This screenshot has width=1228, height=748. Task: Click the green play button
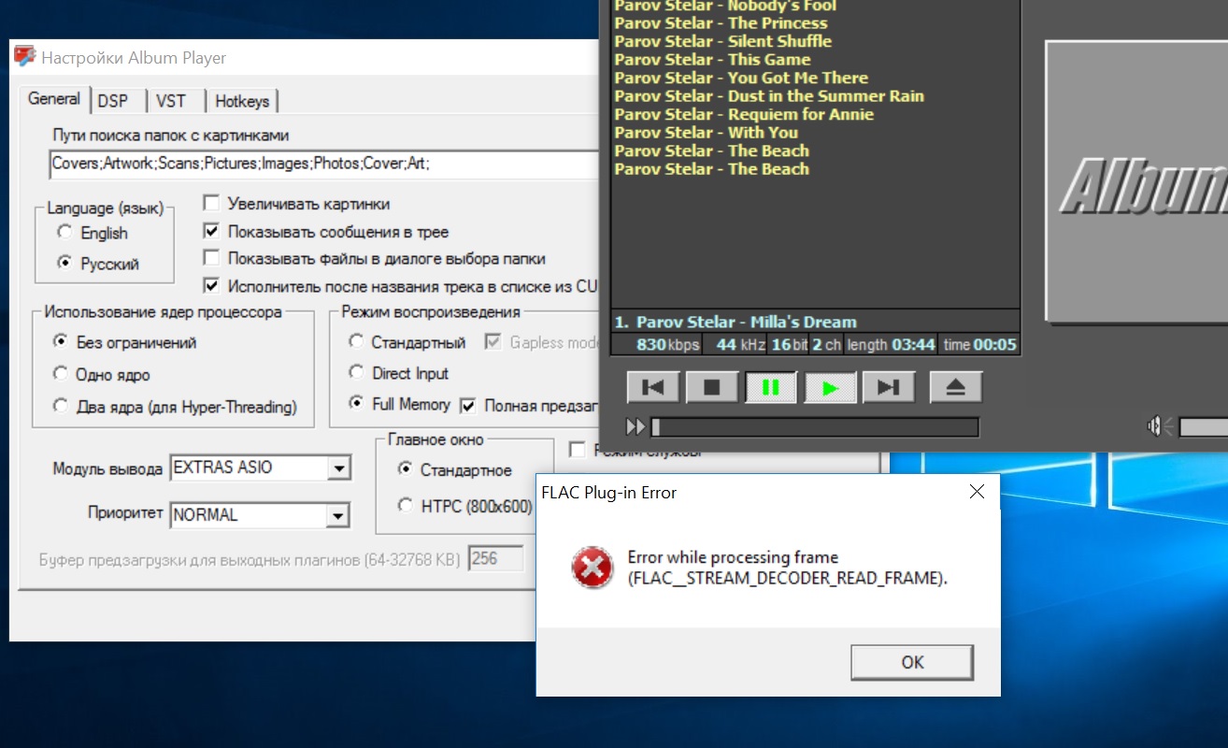point(830,386)
